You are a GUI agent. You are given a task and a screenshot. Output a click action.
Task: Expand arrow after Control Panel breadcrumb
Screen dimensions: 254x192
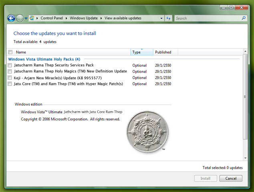coord(66,18)
